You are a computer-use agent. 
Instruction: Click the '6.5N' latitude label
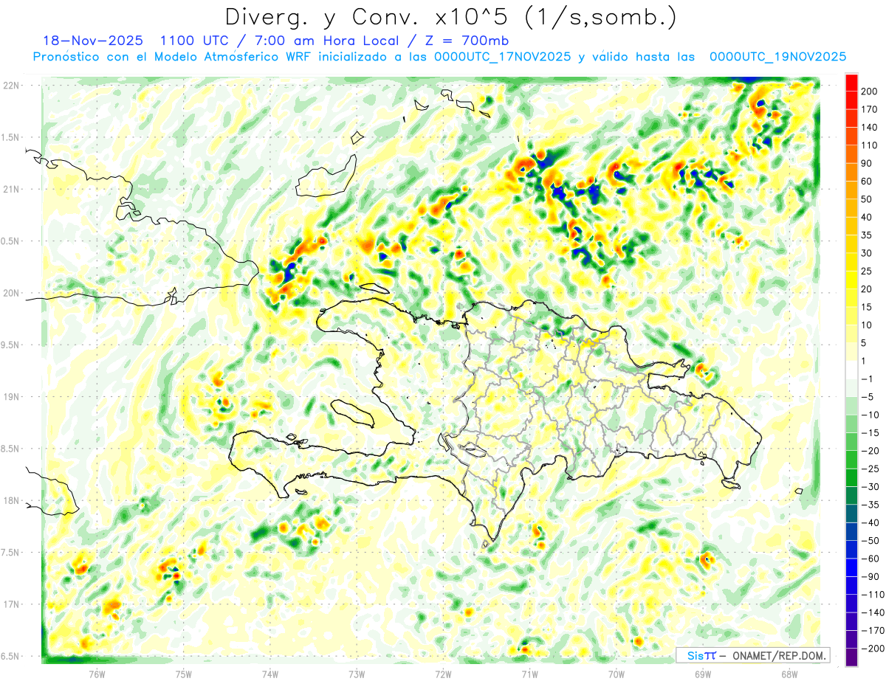click(11, 656)
